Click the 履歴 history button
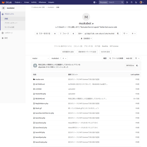 point(105,58)
